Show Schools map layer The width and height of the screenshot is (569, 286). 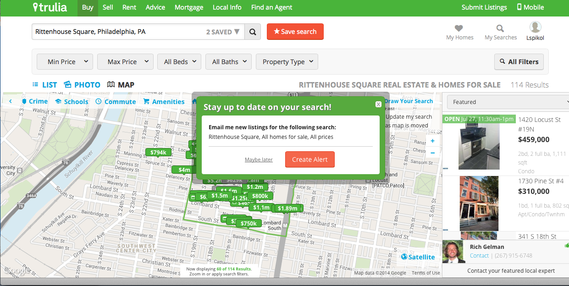point(72,101)
